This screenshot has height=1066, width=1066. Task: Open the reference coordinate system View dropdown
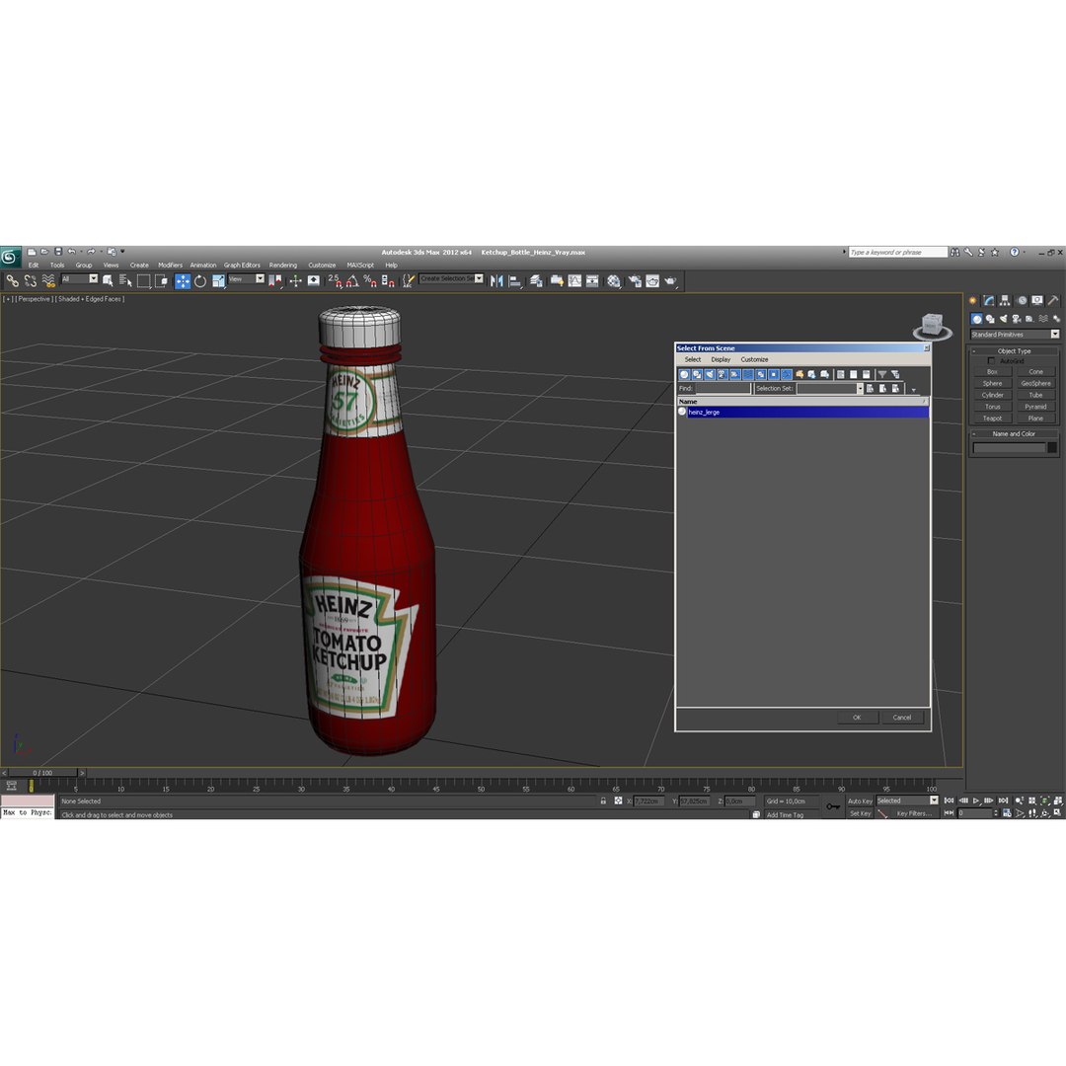tap(246, 278)
